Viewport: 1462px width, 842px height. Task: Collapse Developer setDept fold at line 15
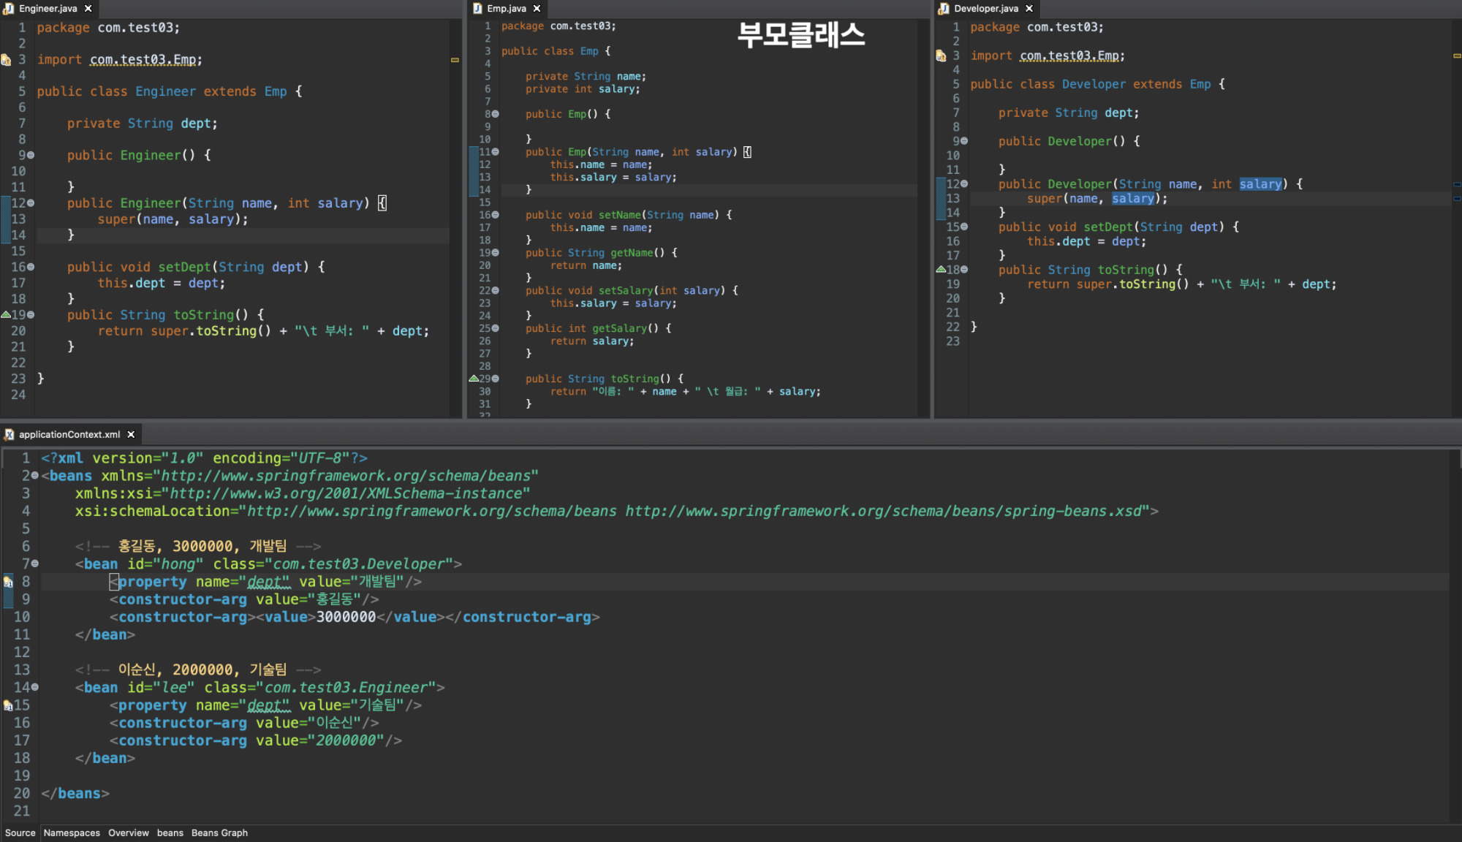964,227
